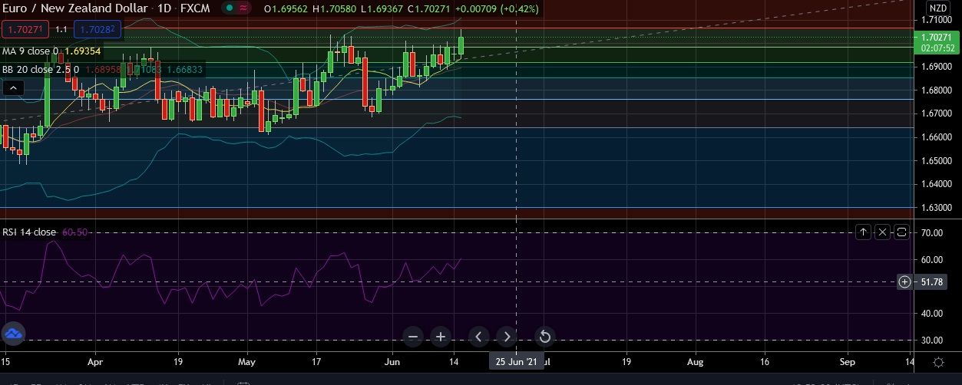
Task: Click the 70.00 RSI scale label
Action: (931, 232)
